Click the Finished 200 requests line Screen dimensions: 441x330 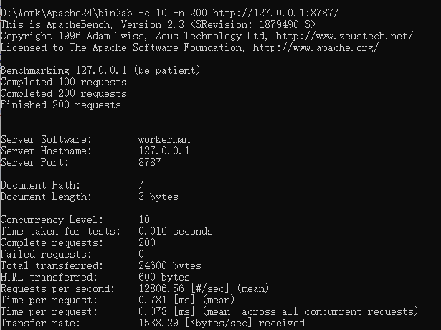60,105
